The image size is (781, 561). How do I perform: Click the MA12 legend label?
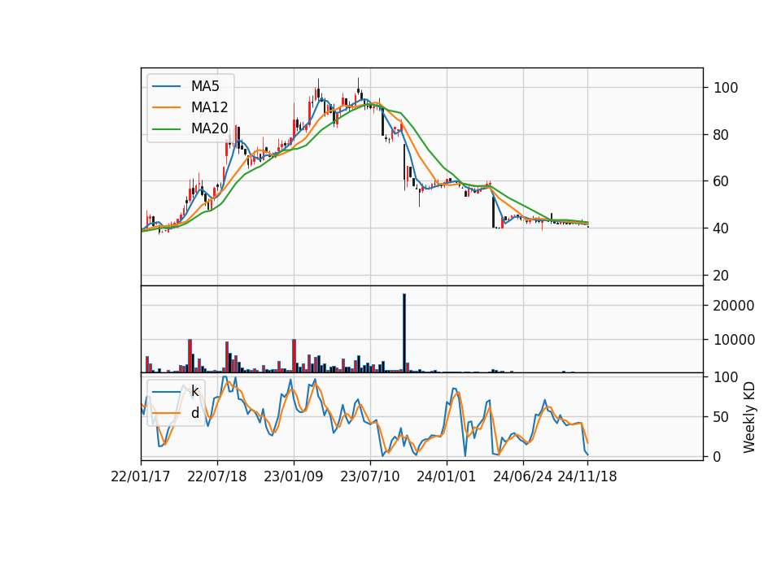coord(209,107)
